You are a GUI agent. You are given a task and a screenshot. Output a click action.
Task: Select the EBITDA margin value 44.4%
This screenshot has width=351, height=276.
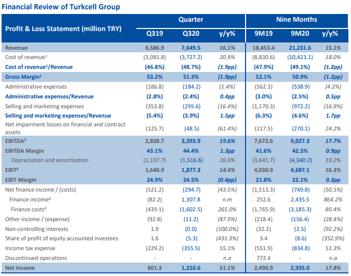point(191,151)
